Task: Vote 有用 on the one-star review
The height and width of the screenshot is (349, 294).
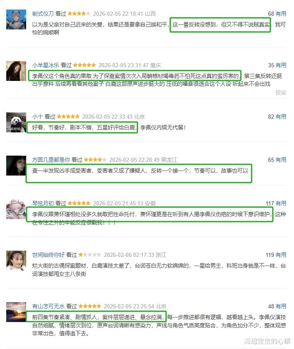Action: click(x=281, y=255)
